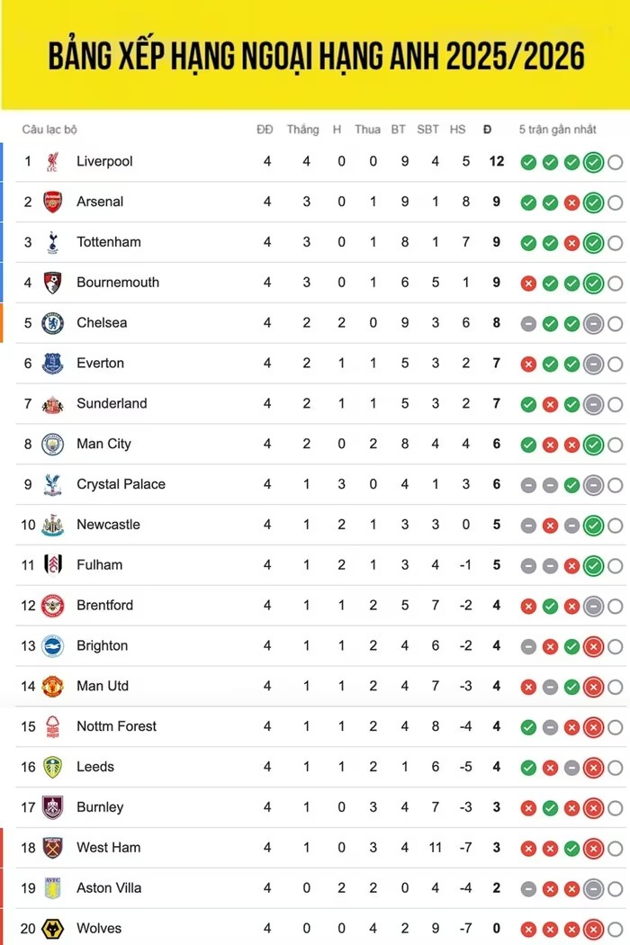Image resolution: width=630 pixels, height=945 pixels.
Task: Click Newcastle's highlighted latest win indicator
Action: [593, 526]
